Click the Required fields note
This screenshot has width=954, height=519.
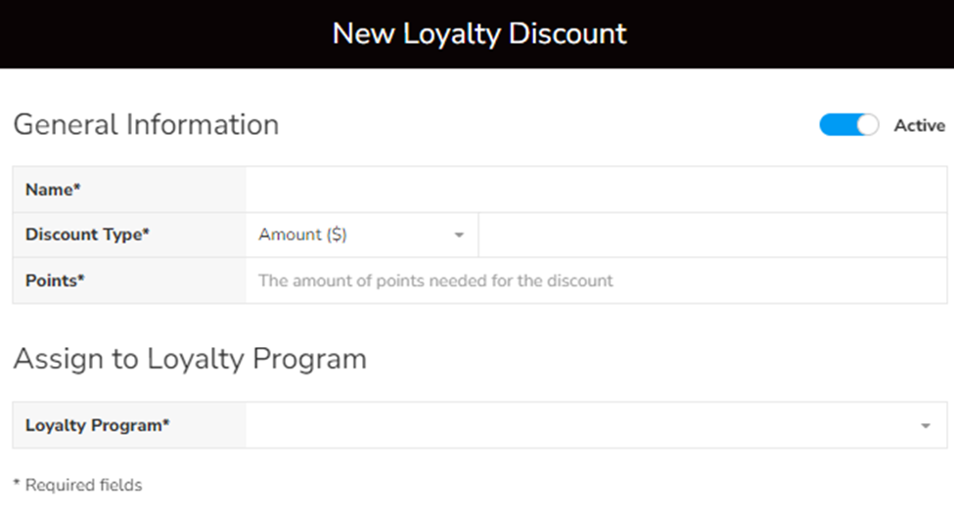tap(77, 485)
